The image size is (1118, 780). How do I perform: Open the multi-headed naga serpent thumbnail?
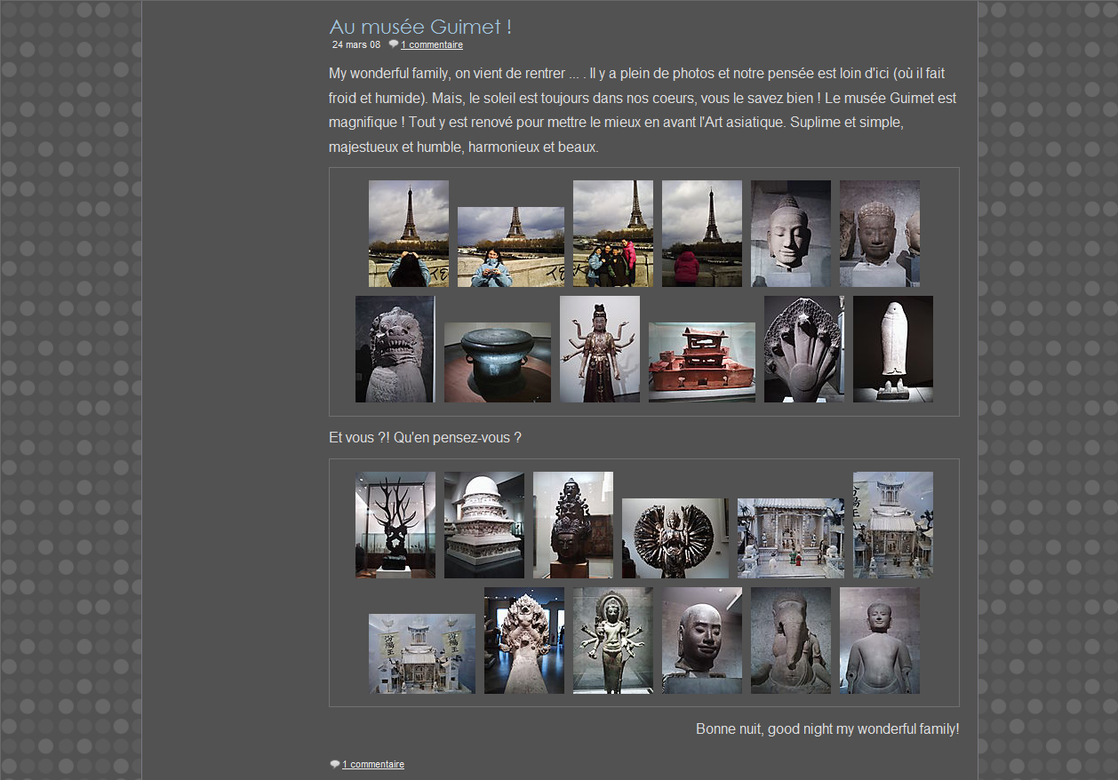pyautogui.click(x=803, y=348)
